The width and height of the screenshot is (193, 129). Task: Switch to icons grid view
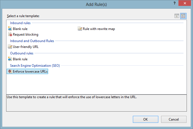tap(183, 16)
